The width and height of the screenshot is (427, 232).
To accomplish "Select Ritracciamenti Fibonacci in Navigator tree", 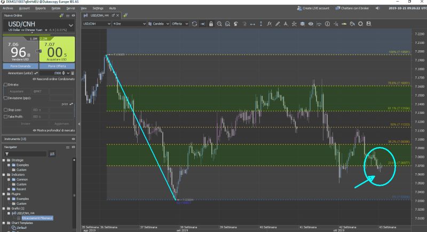I will pos(37,218).
